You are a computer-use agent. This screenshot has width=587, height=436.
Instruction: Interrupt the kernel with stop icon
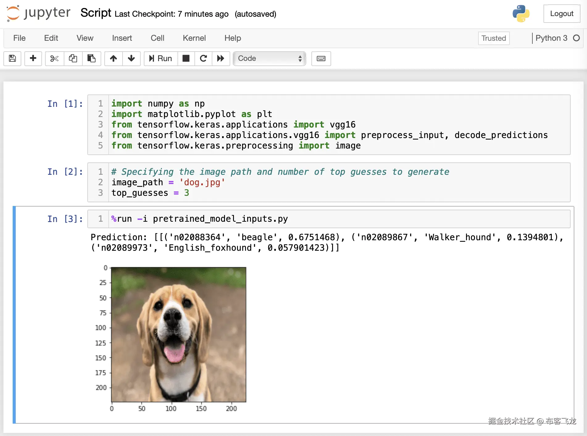coord(186,58)
